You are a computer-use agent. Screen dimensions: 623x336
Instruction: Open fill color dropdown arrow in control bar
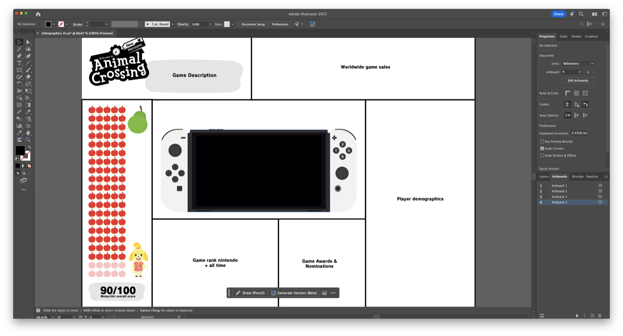pyautogui.click(x=54, y=24)
